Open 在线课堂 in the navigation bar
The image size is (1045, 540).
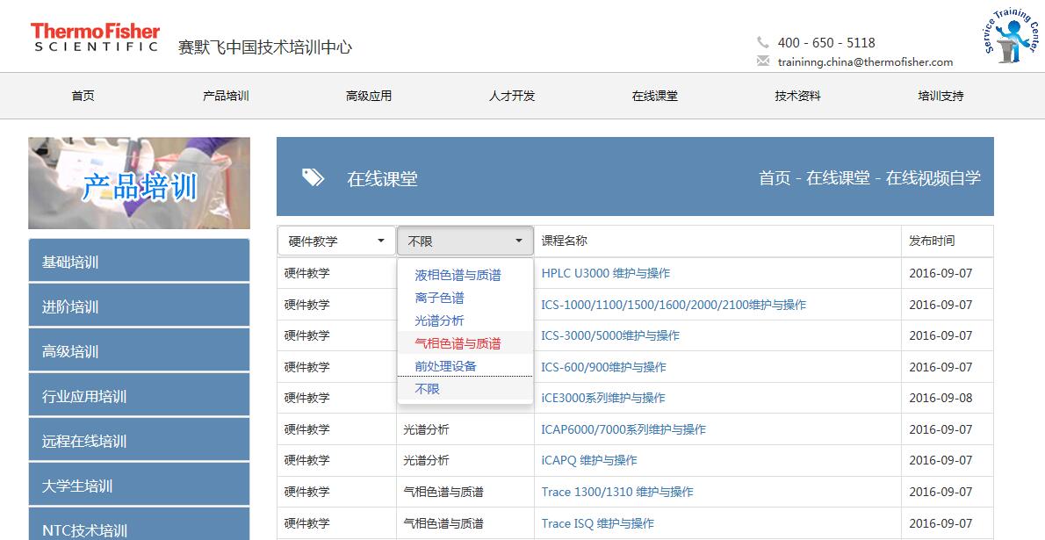click(654, 96)
